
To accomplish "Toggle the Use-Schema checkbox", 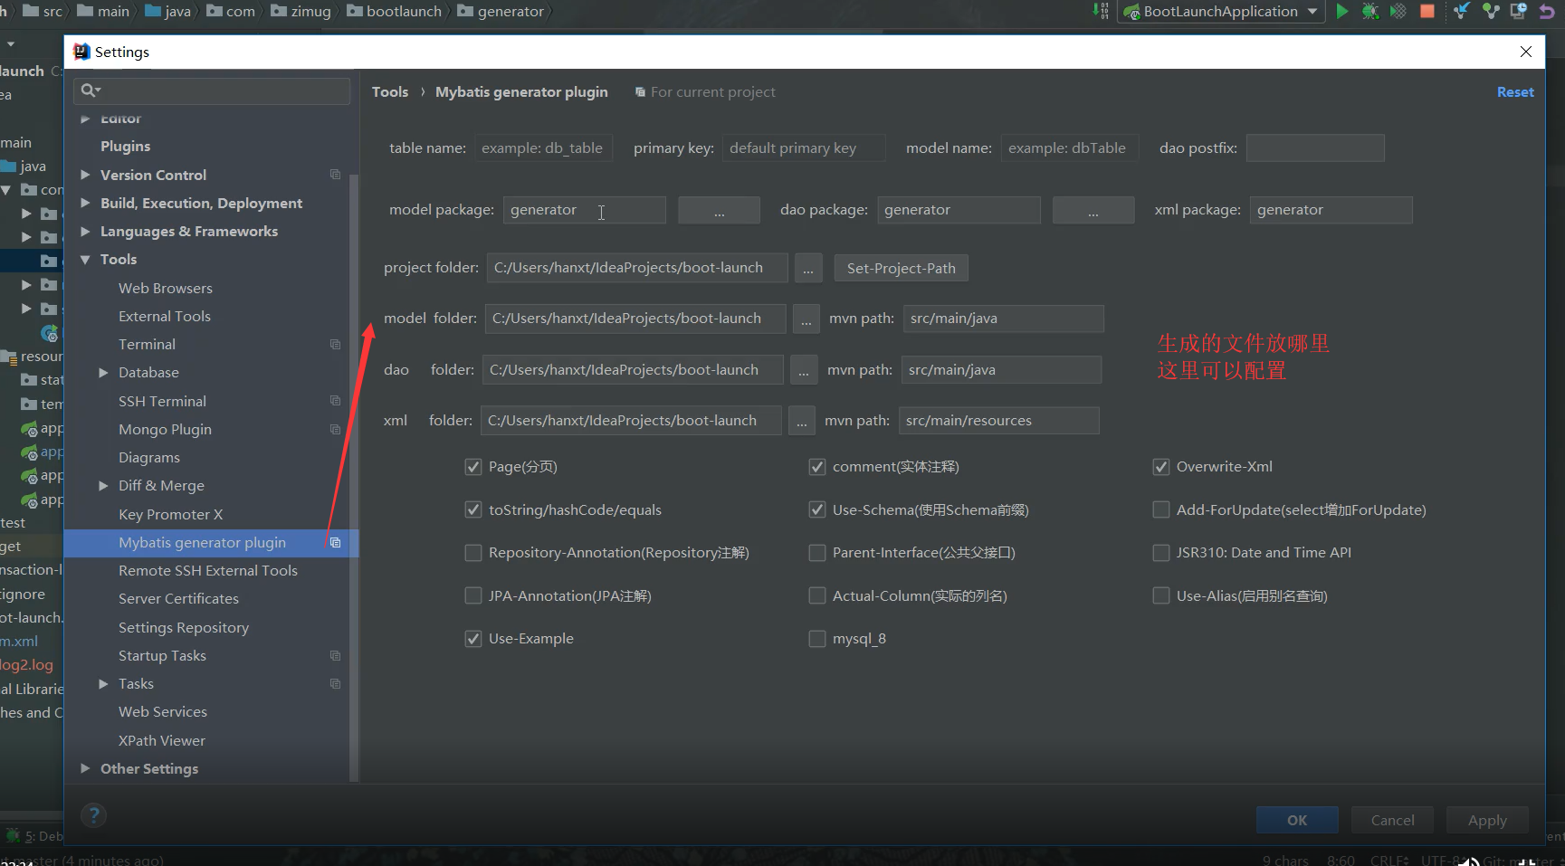I will [817, 510].
